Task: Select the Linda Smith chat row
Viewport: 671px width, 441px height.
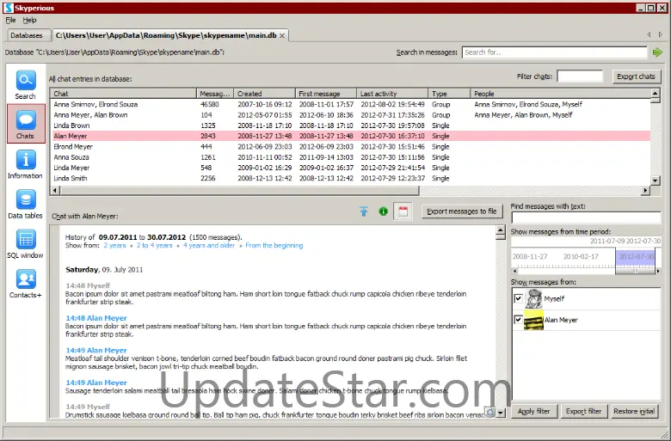Action: pyautogui.click(x=350, y=178)
